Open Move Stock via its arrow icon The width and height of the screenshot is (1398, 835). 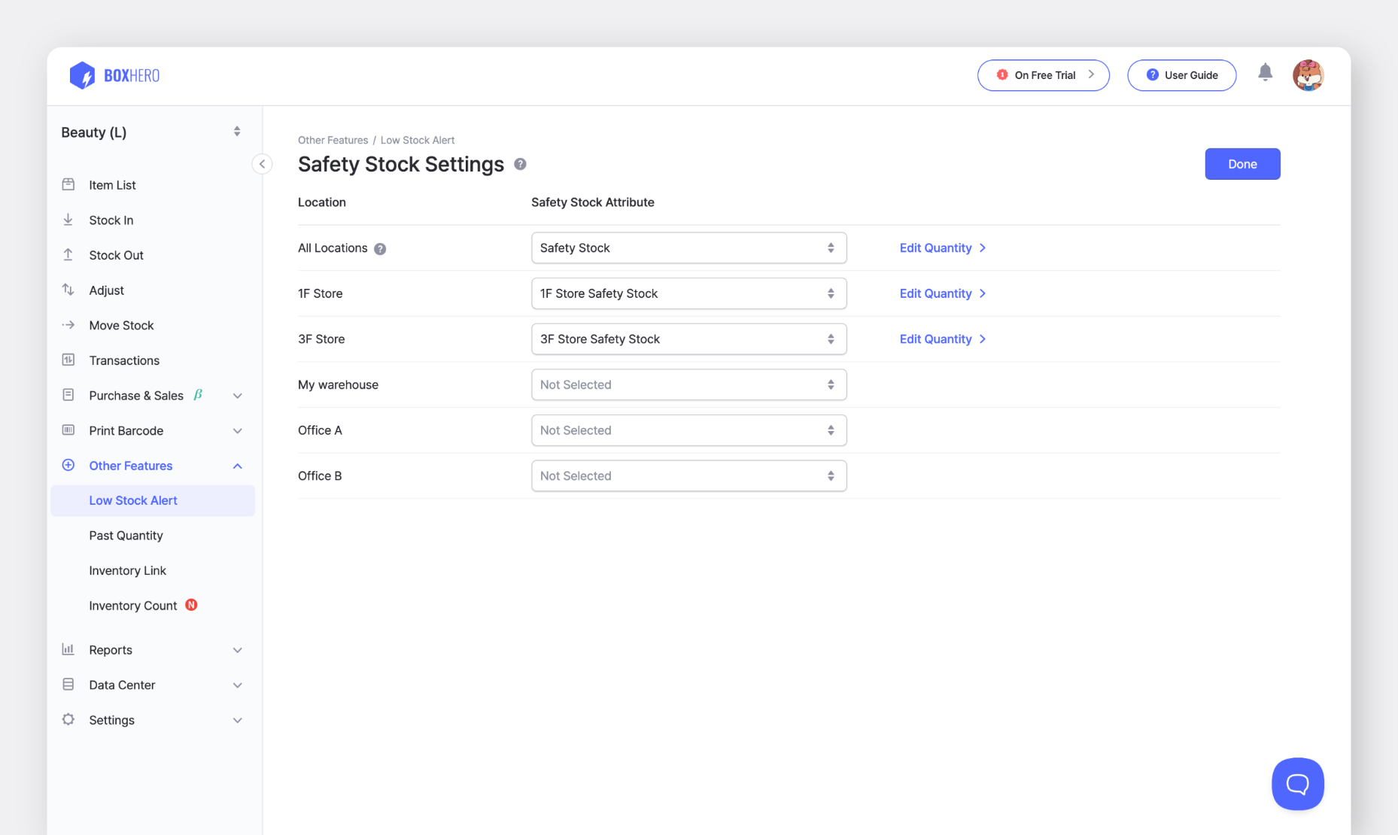[x=68, y=325]
